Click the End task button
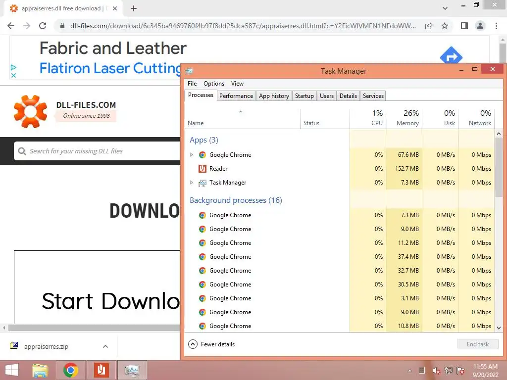The height and width of the screenshot is (380, 507). click(x=478, y=344)
